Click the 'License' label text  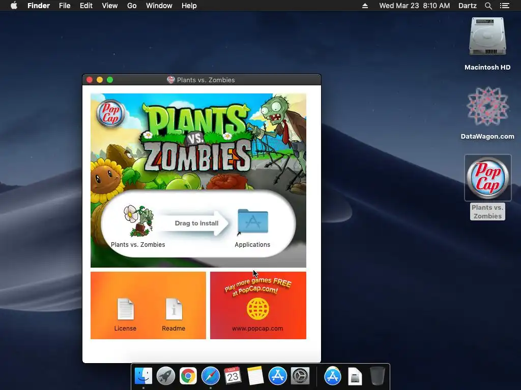pos(125,329)
